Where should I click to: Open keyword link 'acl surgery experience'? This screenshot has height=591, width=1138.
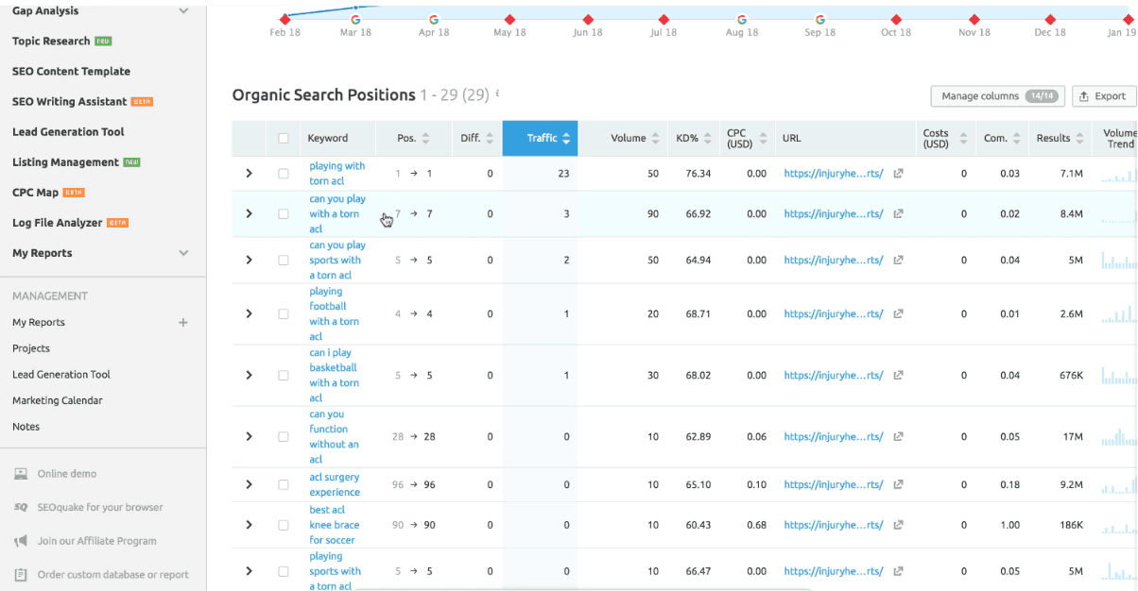click(x=335, y=484)
